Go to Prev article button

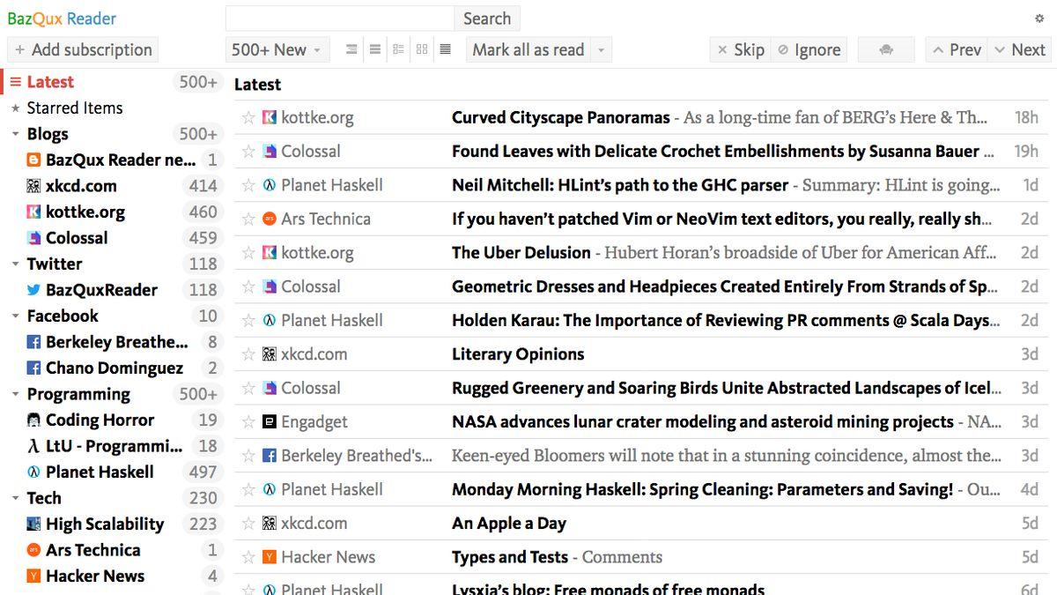957,49
